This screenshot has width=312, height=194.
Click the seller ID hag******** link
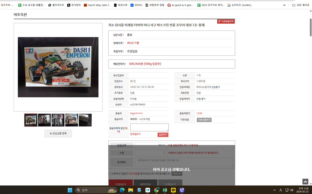click(136, 113)
